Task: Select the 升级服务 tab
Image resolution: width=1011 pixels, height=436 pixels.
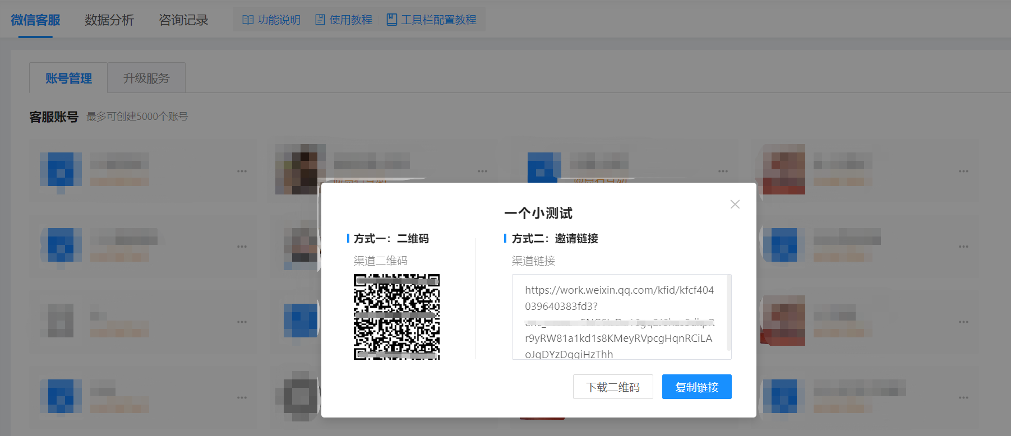Action: 146,78
